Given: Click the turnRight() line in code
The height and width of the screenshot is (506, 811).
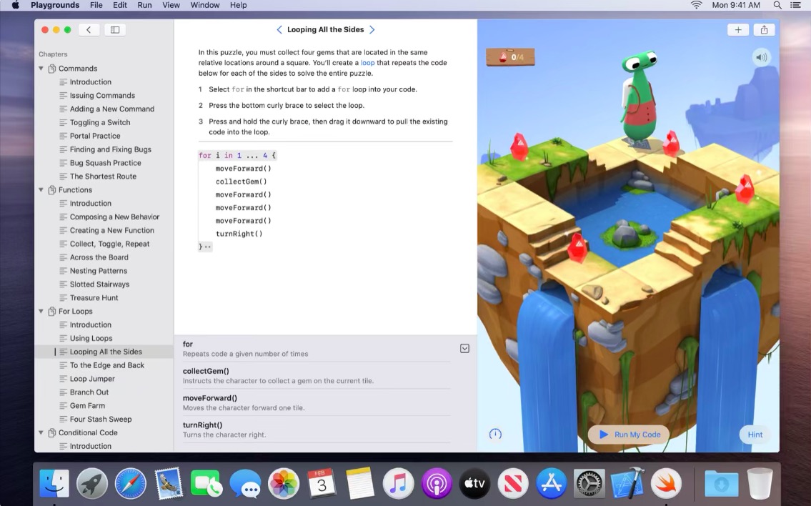Looking at the screenshot, I should [239, 234].
